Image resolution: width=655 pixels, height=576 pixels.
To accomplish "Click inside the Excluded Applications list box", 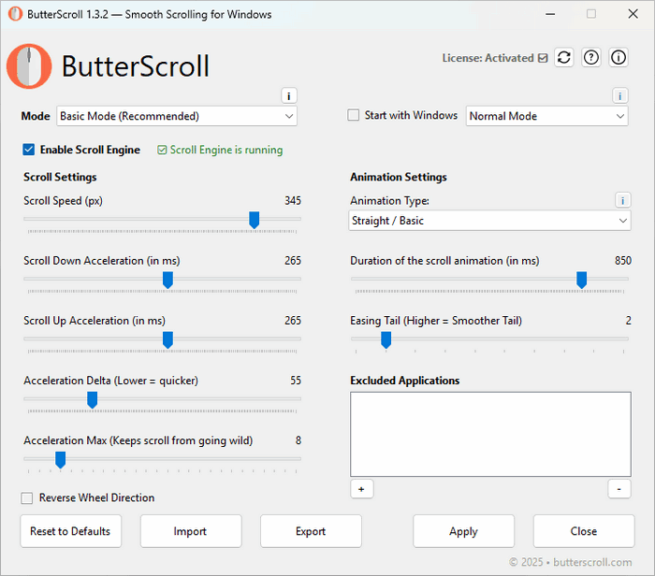I will coord(490,435).
